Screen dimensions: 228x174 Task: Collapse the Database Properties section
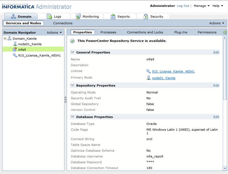pos(73,117)
